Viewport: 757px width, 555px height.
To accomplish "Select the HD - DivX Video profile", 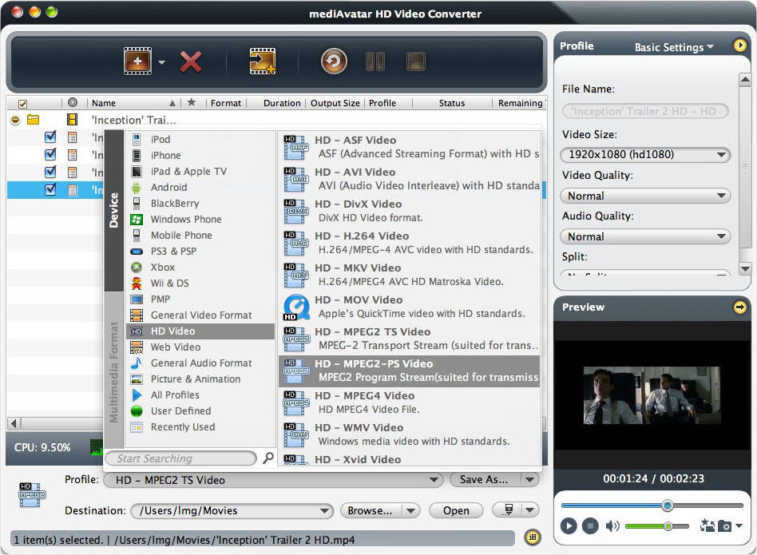I will click(409, 210).
